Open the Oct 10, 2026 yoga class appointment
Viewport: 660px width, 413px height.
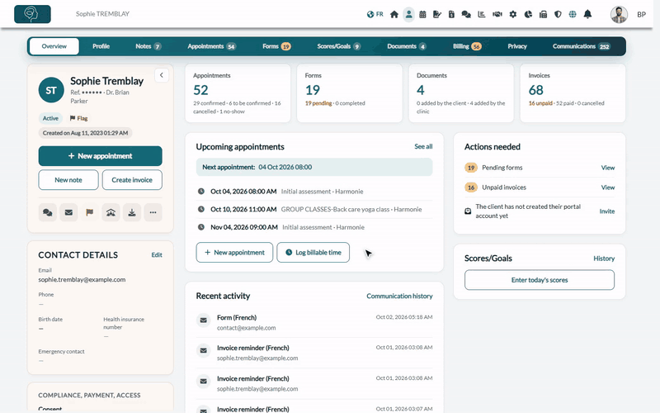pyautogui.click(x=314, y=210)
